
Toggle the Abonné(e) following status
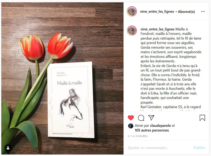(186, 12)
